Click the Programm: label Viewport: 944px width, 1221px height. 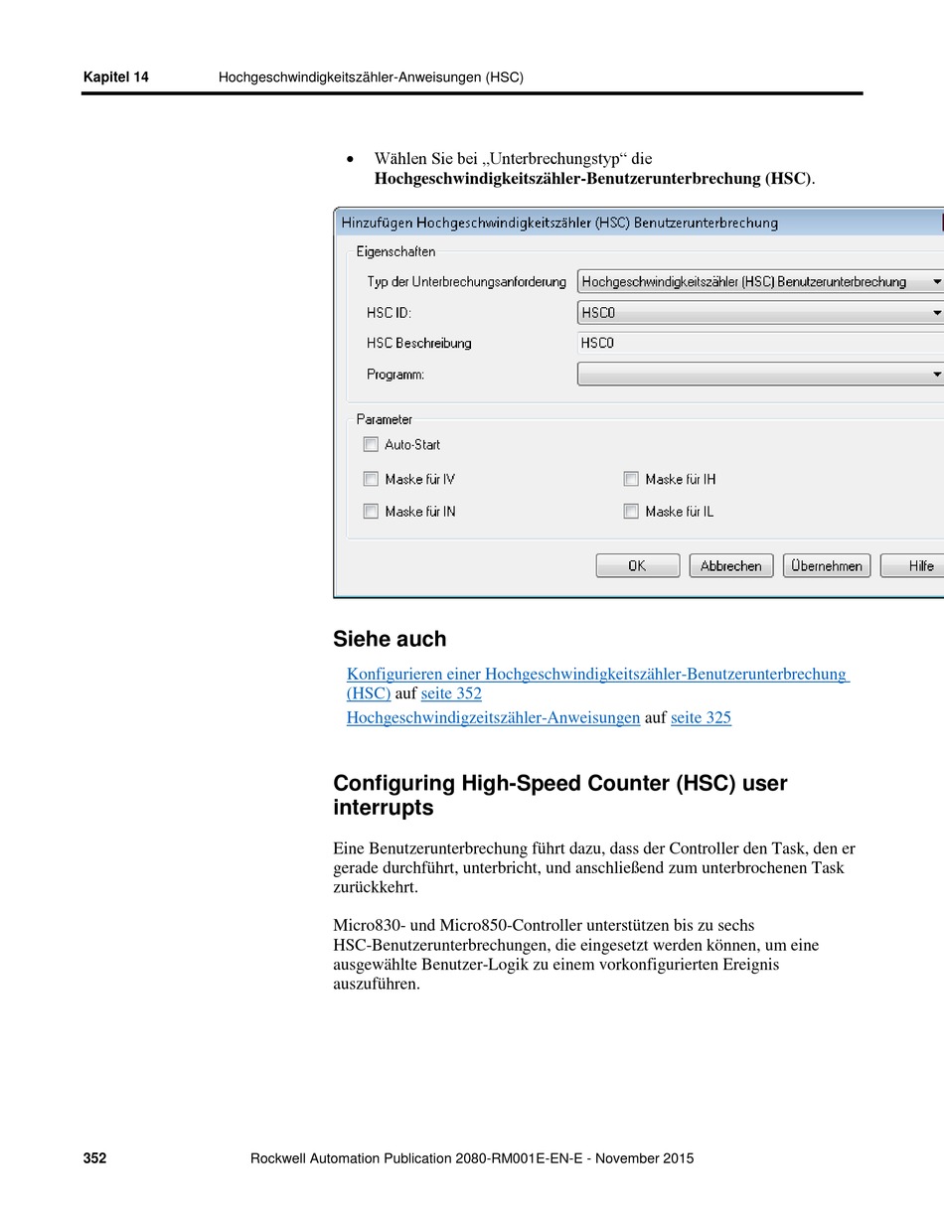point(395,375)
